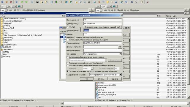Open right panel directory history arrow
190x107 pixels.
coord(188,13)
